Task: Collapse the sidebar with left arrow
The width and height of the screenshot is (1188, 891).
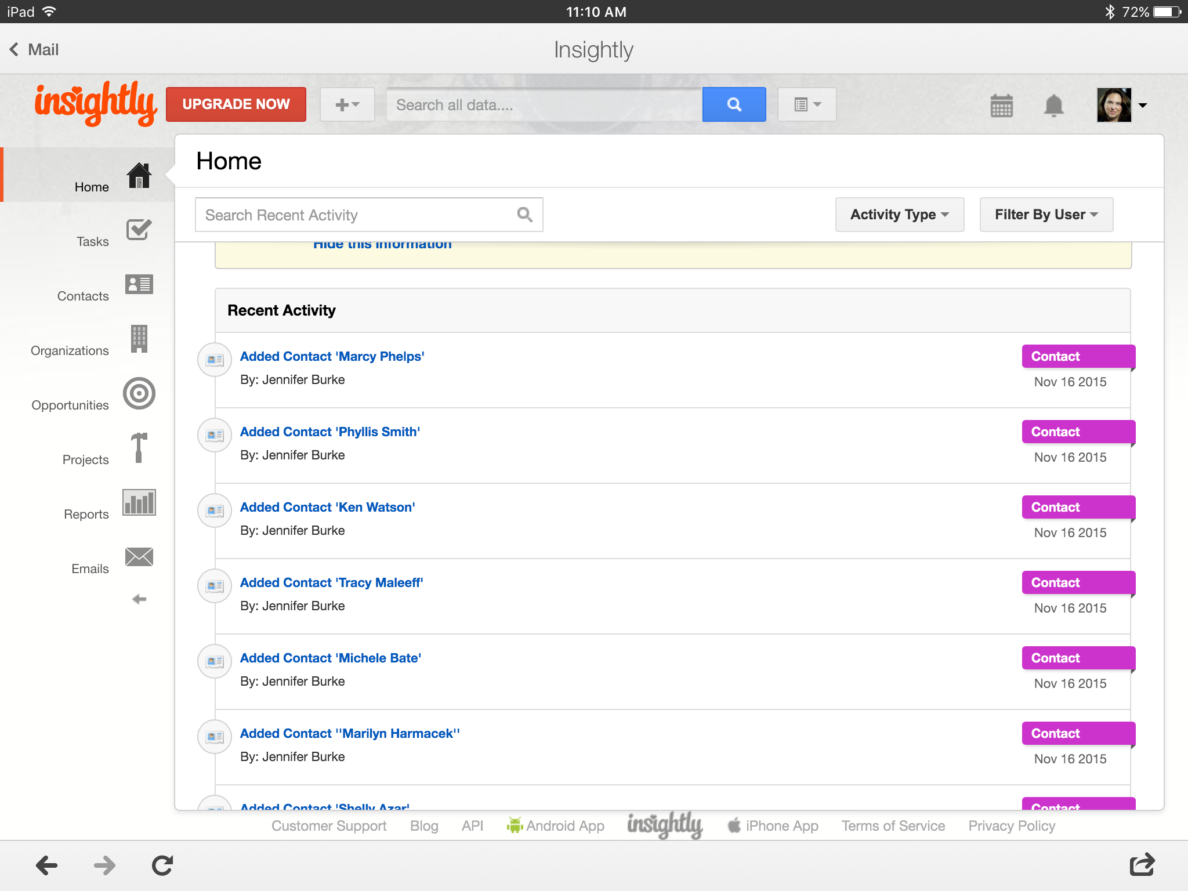Action: pos(139,599)
